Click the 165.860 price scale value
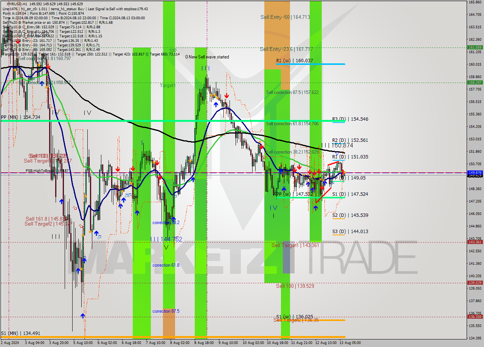Screen dimensions: 484x347 pyautogui.click(x=475, y=2)
